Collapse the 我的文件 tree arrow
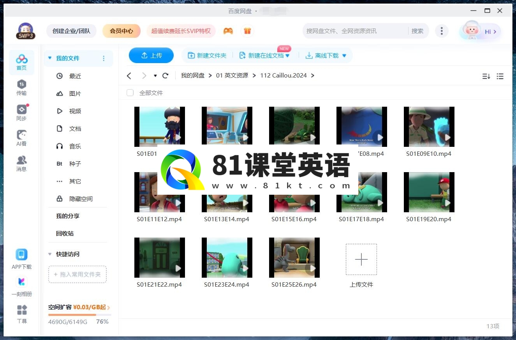The height and width of the screenshot is (340, 516). (x=50, y=58)
